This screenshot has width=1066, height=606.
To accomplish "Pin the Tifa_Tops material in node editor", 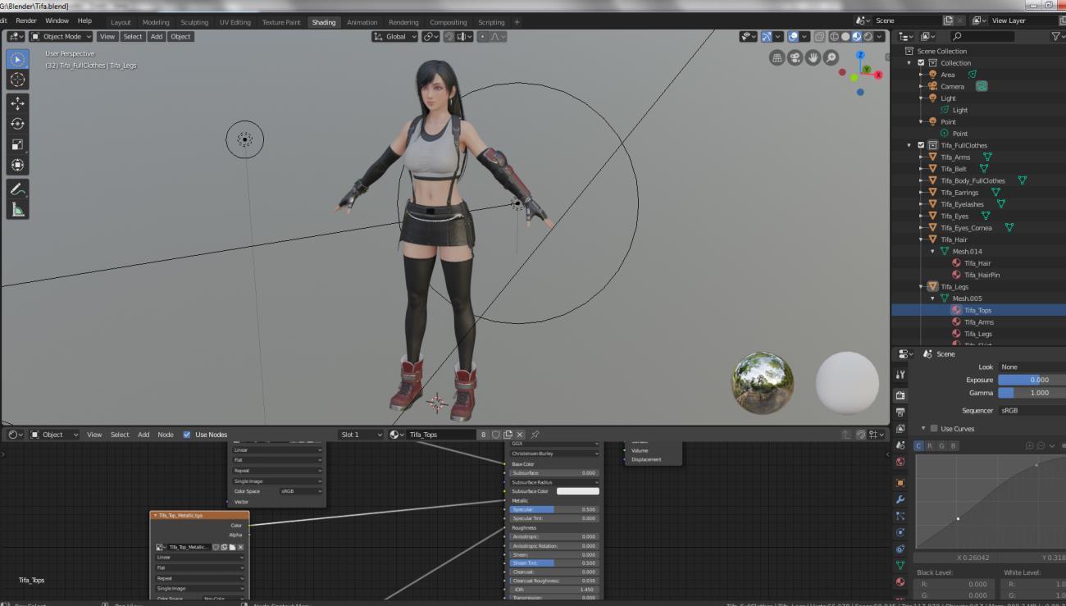I will click(x=535, y=435).
